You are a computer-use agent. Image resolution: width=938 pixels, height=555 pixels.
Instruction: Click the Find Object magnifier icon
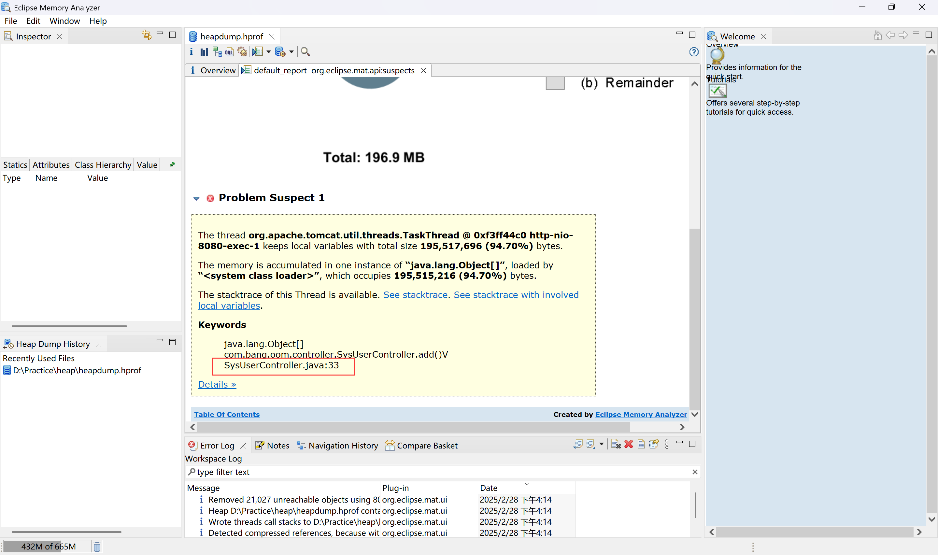pos(305,51)
